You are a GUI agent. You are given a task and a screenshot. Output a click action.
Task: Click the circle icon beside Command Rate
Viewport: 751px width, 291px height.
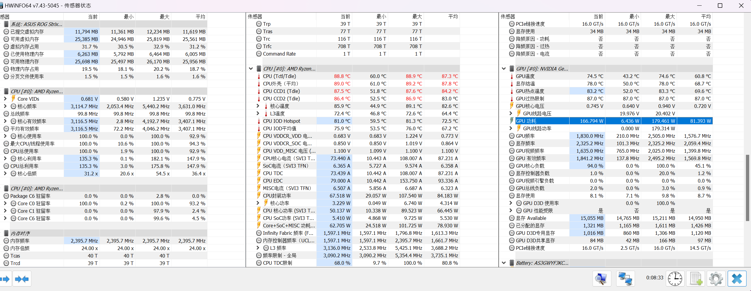[259, 54]
